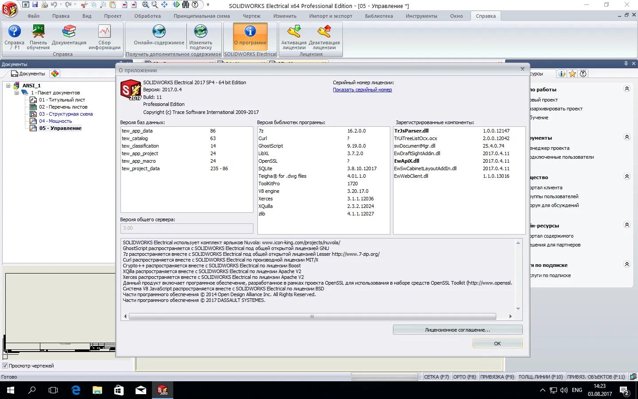
Task: Open Microsoft Edge on the taskbar
Action: coord(76,390)
